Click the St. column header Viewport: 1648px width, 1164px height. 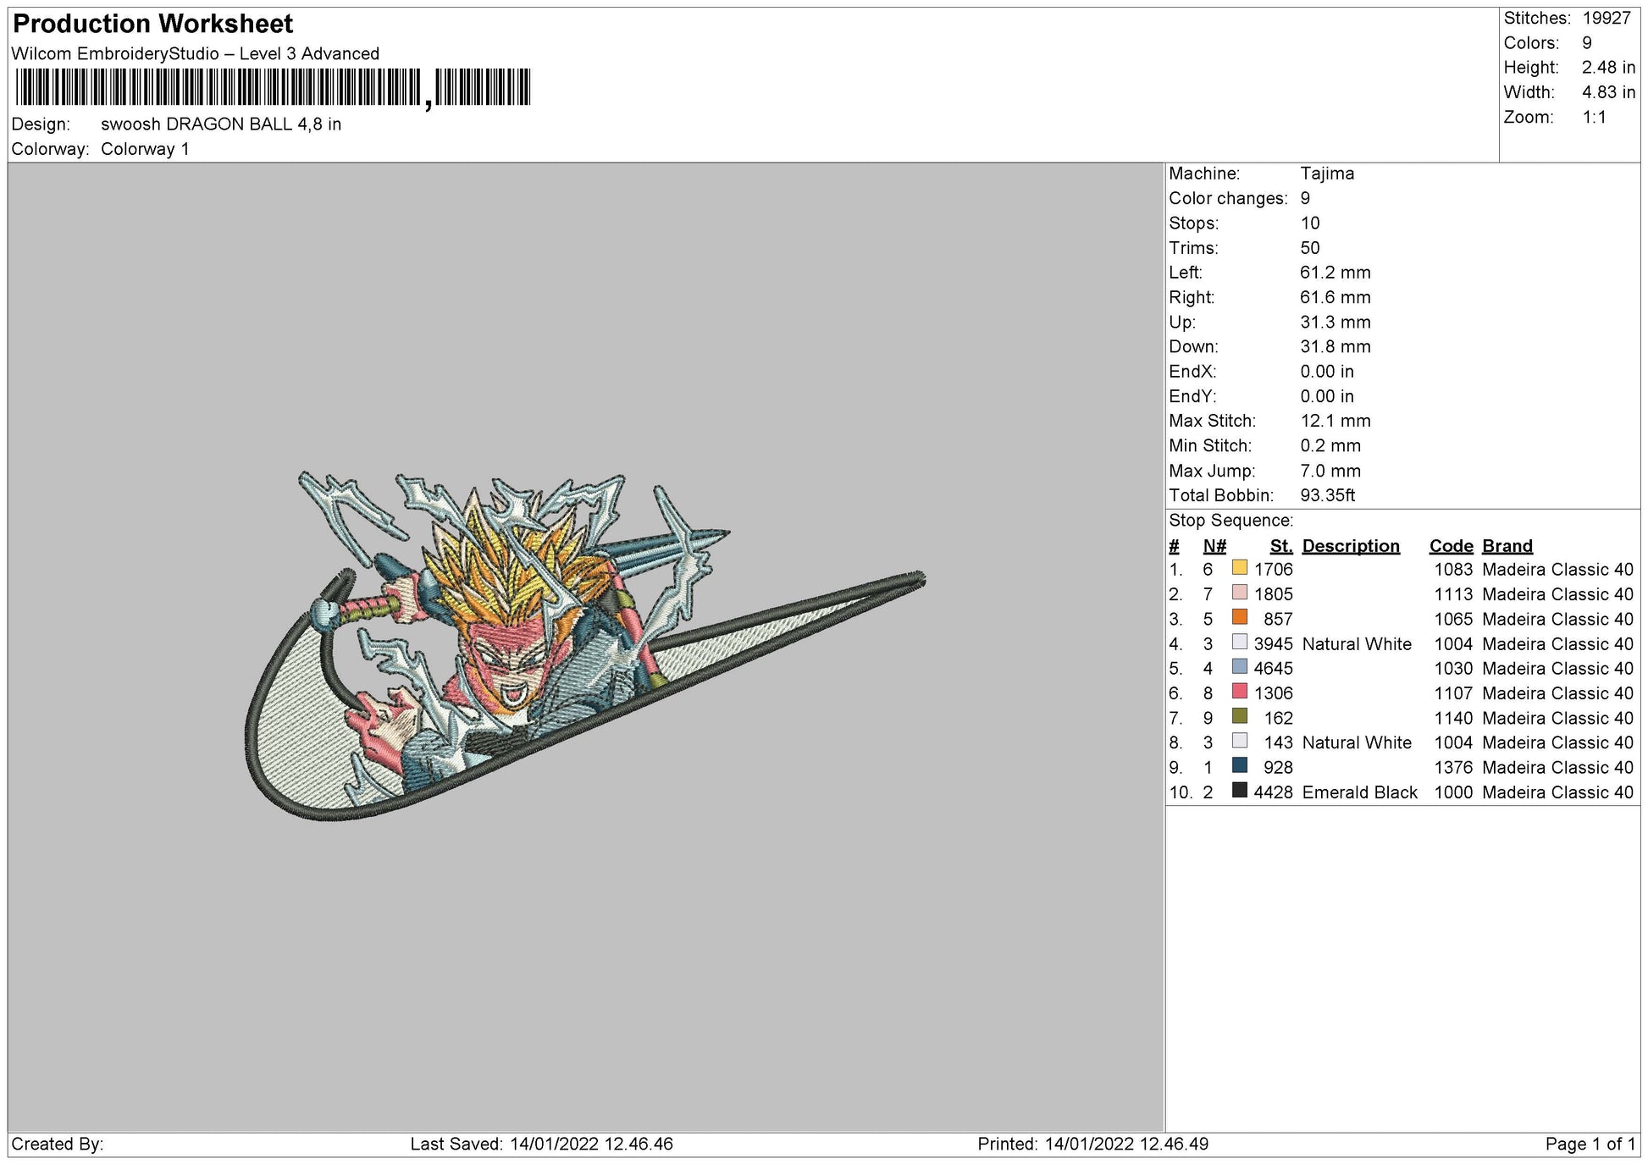tap(1280, 546)
